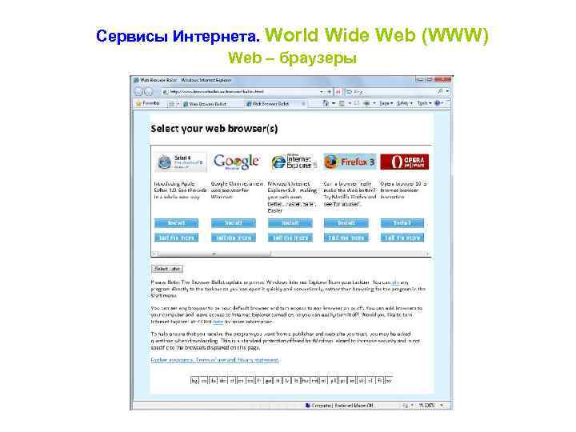Open the Favorites star button
Viewport: 576px width, 432px height.
148,103
